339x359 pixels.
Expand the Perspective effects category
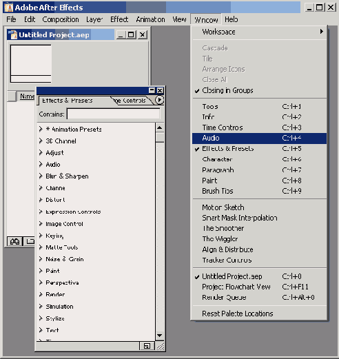41,283
